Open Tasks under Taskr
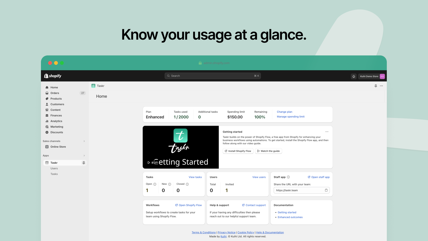Viewport: 428px width, 241px height. coord(54,174)
